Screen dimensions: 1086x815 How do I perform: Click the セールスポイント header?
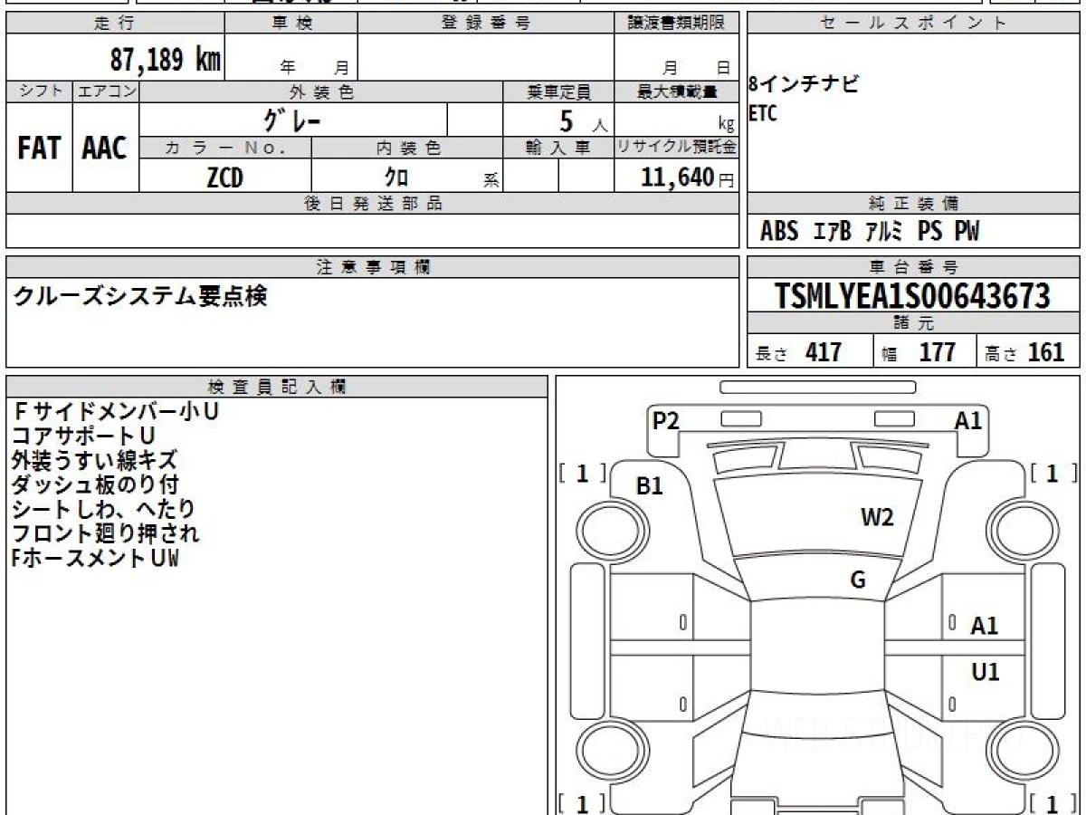click(x=913, y=24)
